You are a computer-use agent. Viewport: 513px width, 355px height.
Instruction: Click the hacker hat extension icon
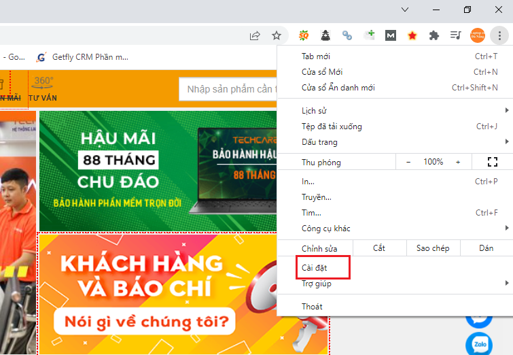click(325, 35)
